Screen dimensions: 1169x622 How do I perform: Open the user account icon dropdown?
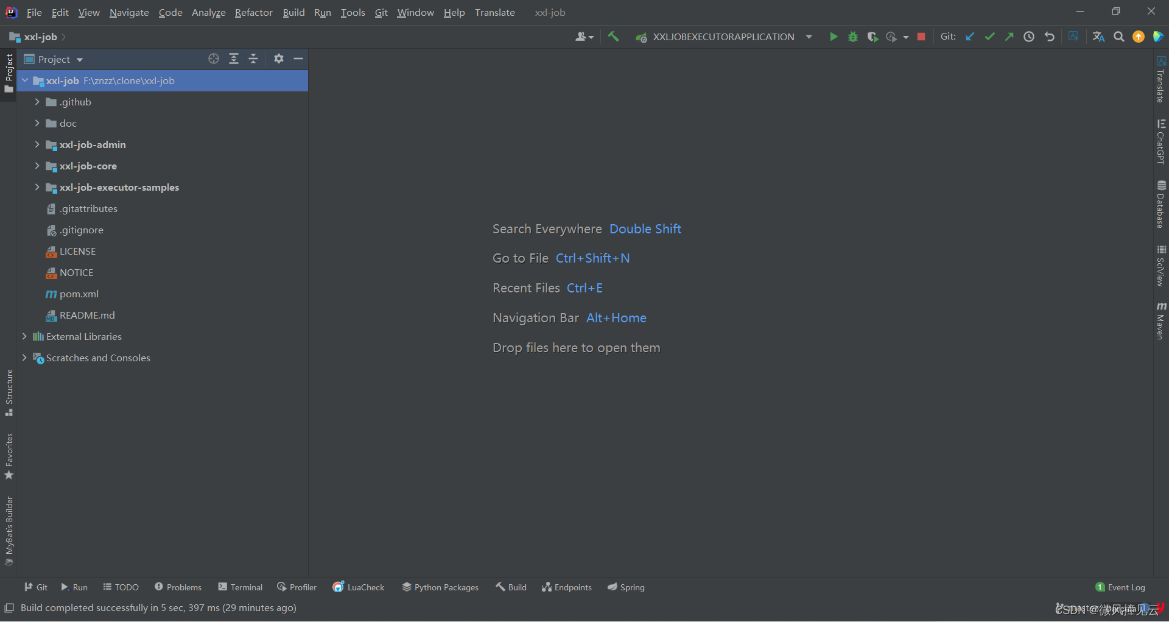tap(584, 37)
